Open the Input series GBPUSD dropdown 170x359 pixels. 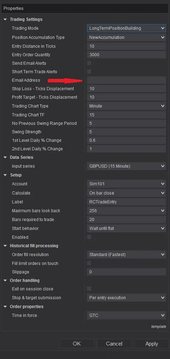tap(126, 166)
